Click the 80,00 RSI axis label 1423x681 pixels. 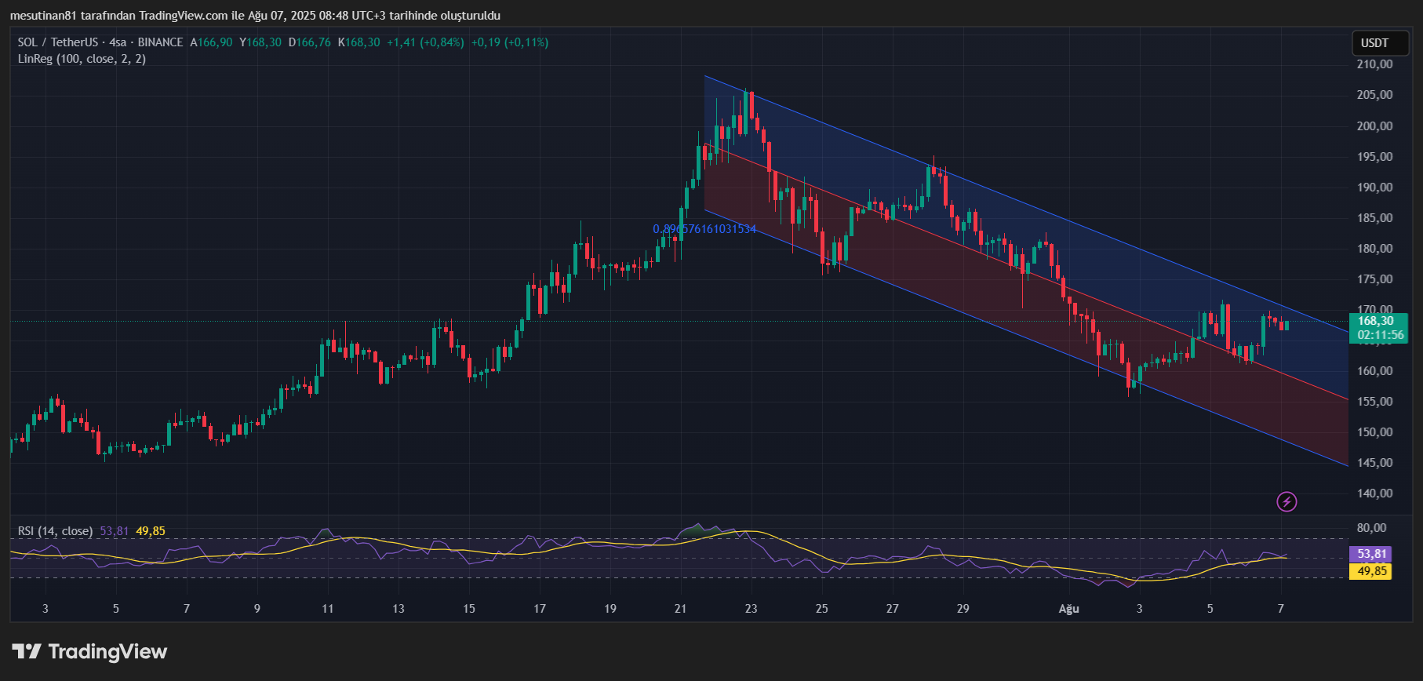1371,528
